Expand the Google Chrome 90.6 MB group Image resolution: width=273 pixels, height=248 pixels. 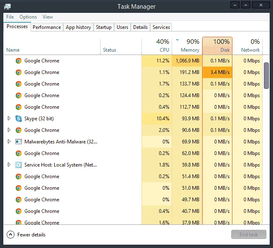coord(9,130)
